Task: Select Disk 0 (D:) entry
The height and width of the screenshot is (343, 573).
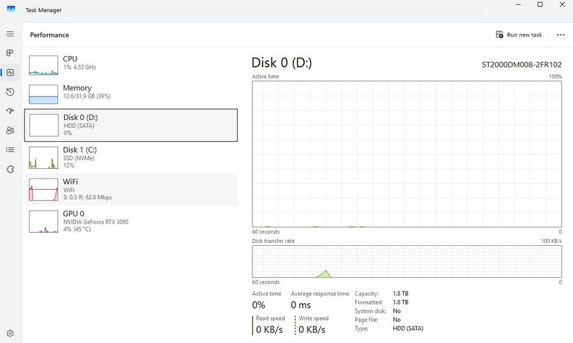Action: 131,125
